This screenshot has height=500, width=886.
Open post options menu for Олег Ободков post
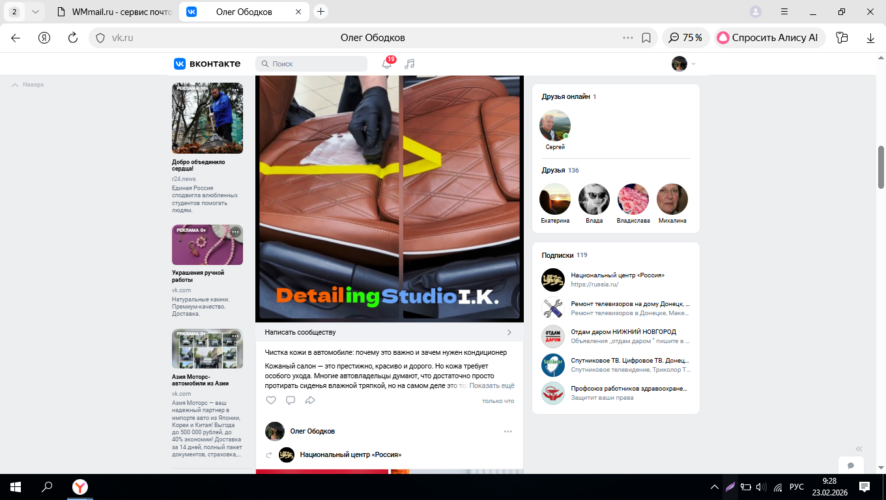pos(508,431)
